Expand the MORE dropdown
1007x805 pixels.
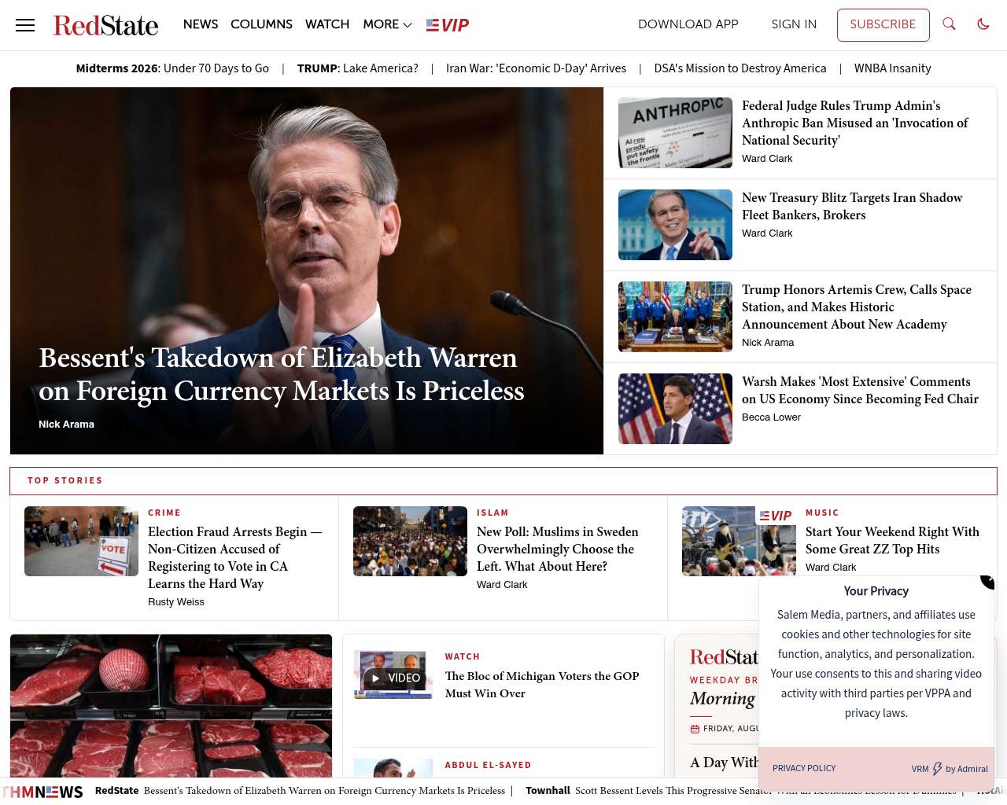pyautogui.click(x=387, y=24)
